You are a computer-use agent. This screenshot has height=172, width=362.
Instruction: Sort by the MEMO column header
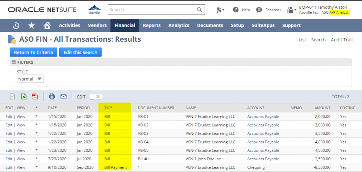[x=296, y=108]
